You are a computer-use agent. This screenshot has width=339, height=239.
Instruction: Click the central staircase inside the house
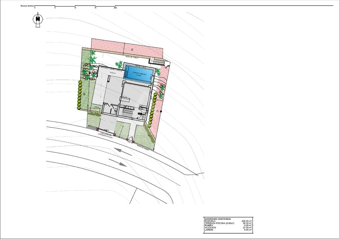(x=127, y=113)
